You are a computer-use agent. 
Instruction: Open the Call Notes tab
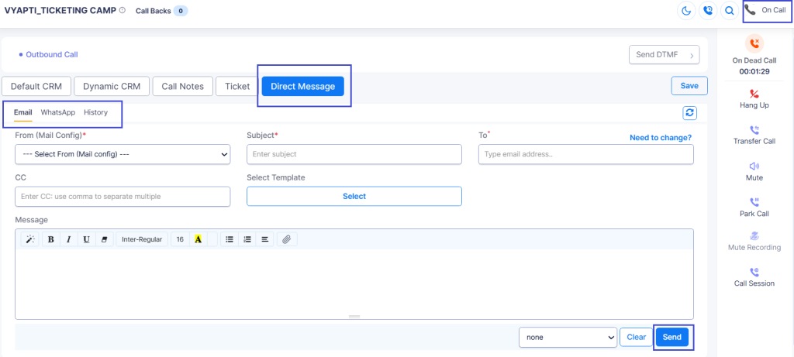(x=183, y=87)
